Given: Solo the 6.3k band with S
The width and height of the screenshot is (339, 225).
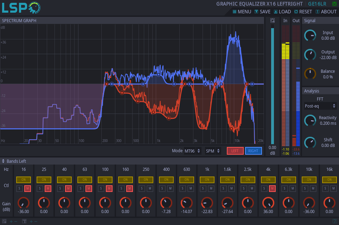Looking at the screenshot, I should 284,188.
